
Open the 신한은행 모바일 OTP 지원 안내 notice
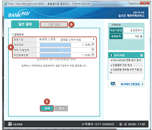126,71
